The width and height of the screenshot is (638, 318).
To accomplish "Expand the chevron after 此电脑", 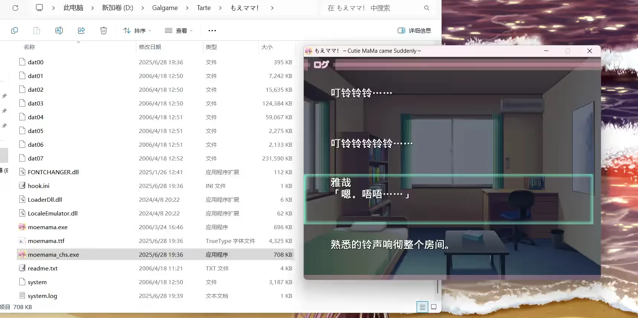I will point(92,8).
